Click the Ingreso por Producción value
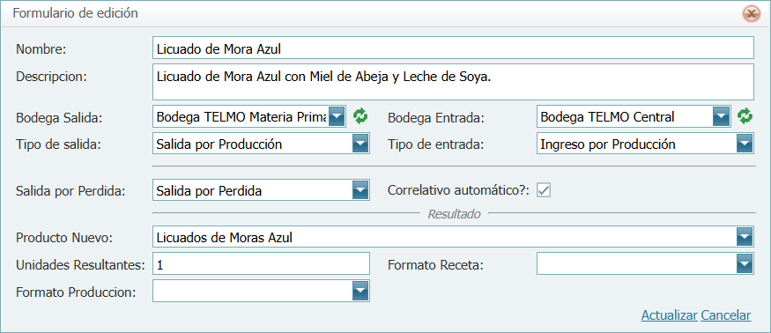This screenshot has height=333, width=771. point(608,144)
